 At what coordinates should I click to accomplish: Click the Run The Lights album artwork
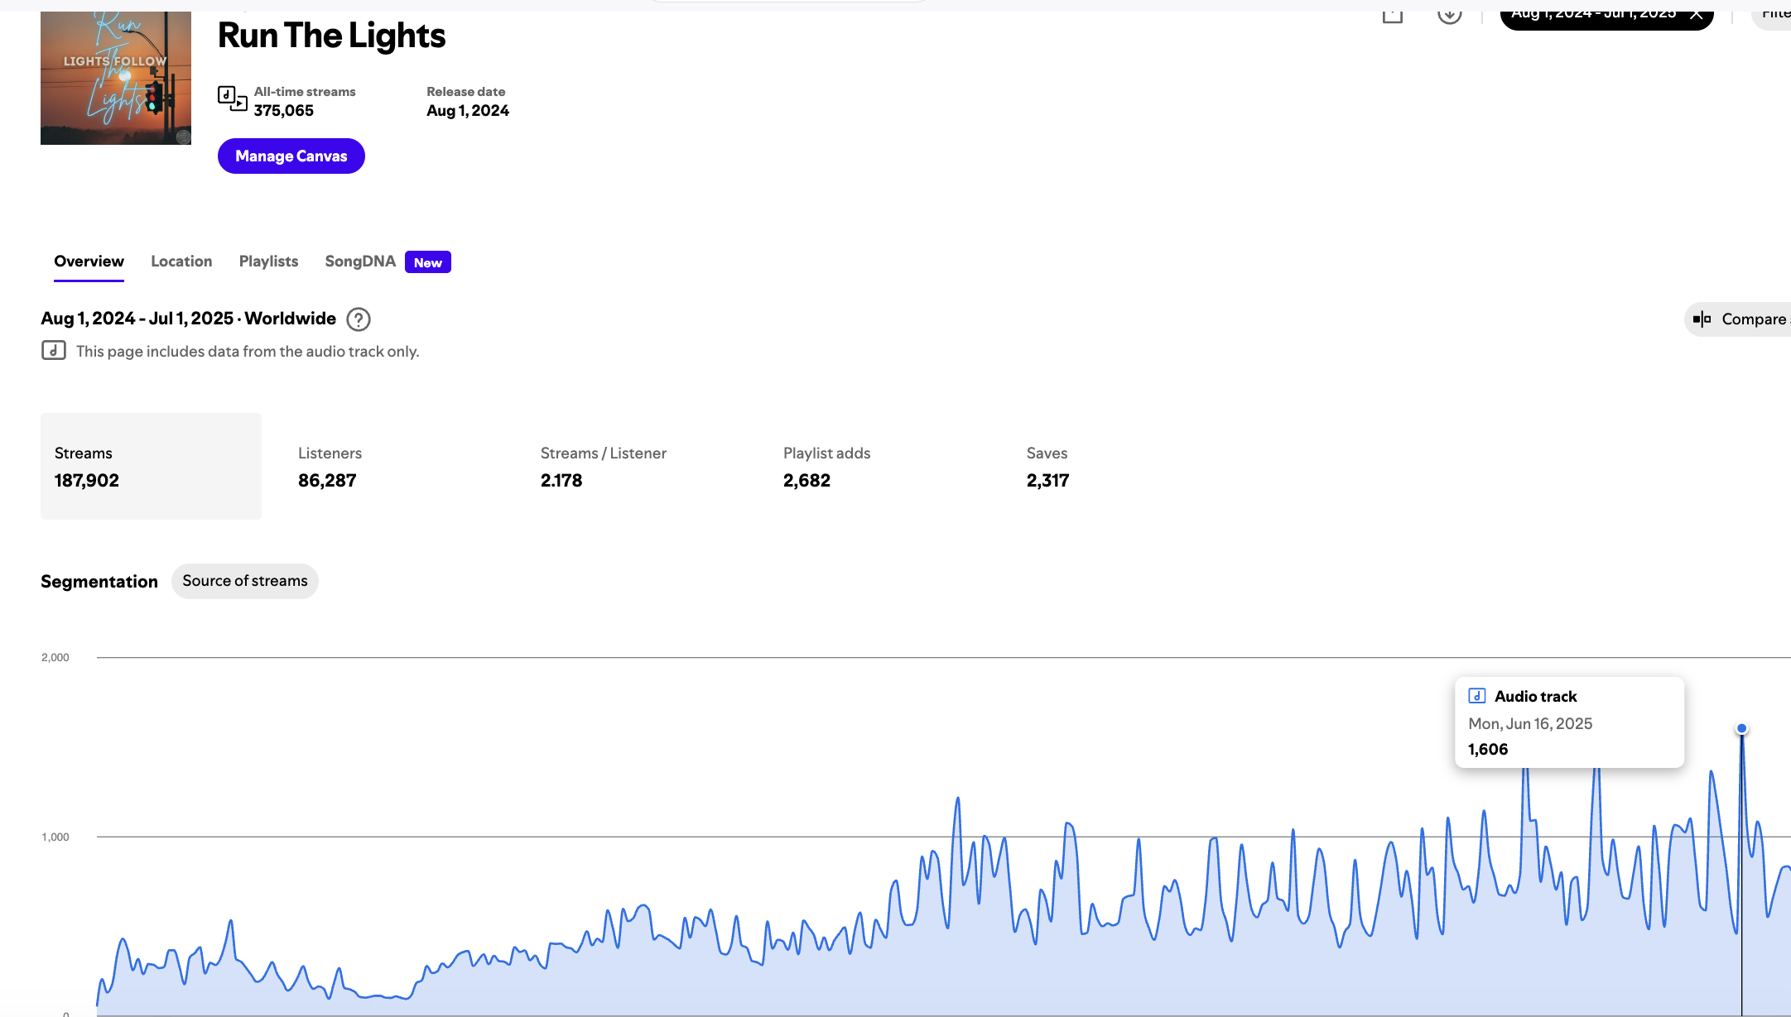(x=116, y=79)
